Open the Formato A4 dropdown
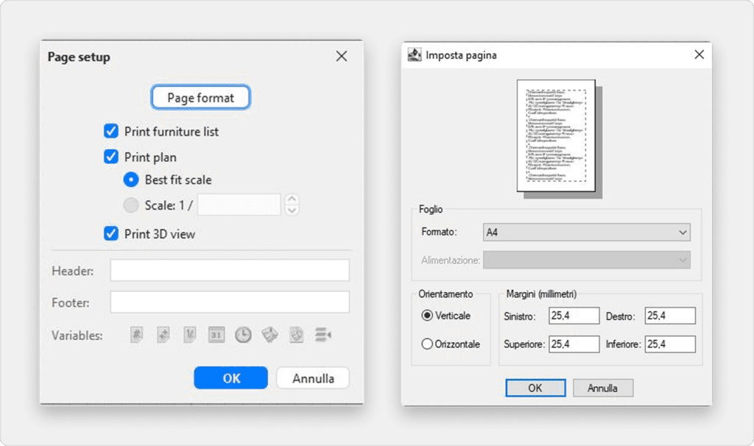The image size is (754, 446). point(586,233)
